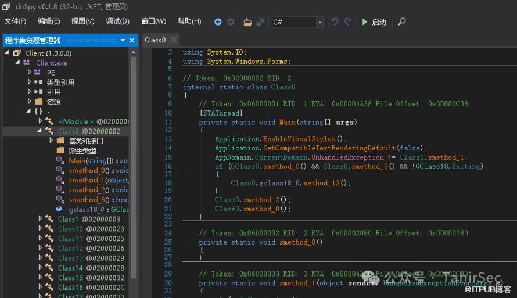
Task: Open the C# language dropdown
Action: [x=319, y=22]
